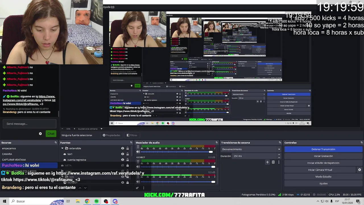The width and height of the screenshot is (364, 205).
Task: Undock the Transiciones de escena panel
Action: point(280,143)
